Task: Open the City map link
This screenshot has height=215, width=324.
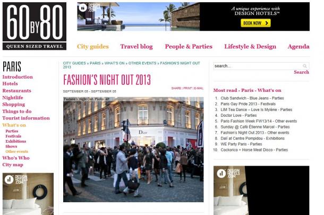Action: click(13, 165)
